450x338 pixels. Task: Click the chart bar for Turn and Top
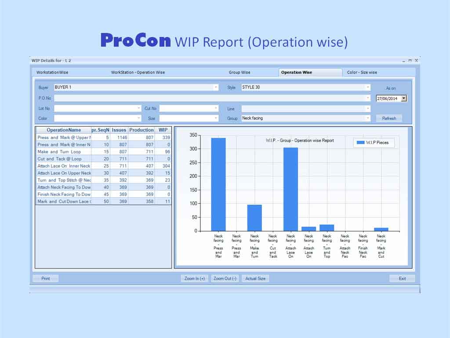point(327,228)
